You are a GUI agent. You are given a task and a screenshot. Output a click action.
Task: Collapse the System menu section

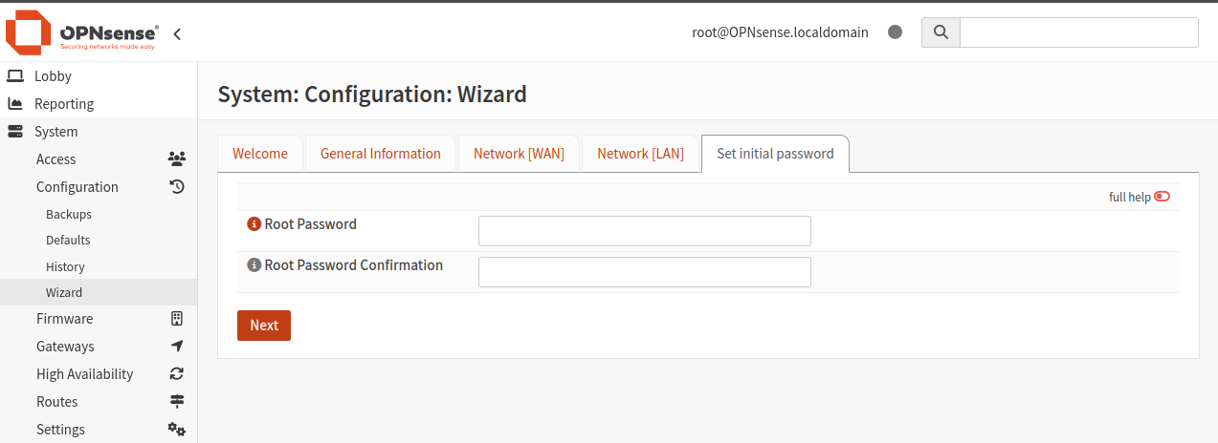click(x=55, y=132)
